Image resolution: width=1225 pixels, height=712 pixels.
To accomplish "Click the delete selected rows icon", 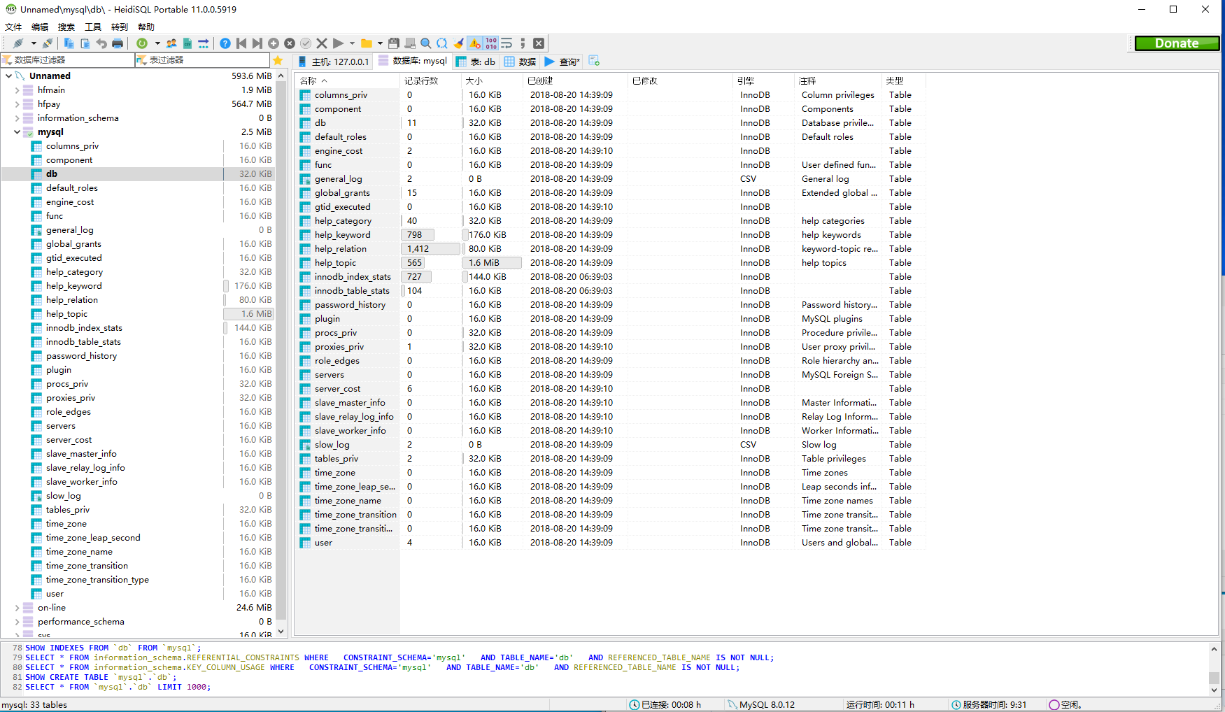I will tap(290, 43).
